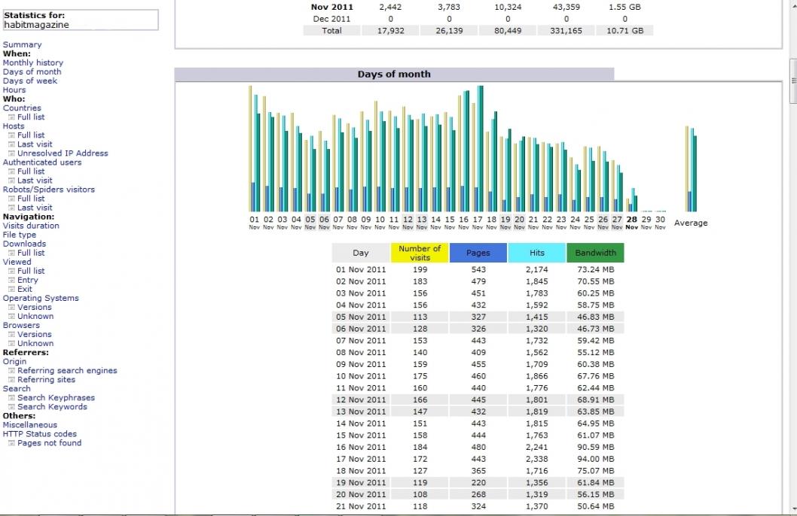Open Downloads section link

click(x=24, y=244)
